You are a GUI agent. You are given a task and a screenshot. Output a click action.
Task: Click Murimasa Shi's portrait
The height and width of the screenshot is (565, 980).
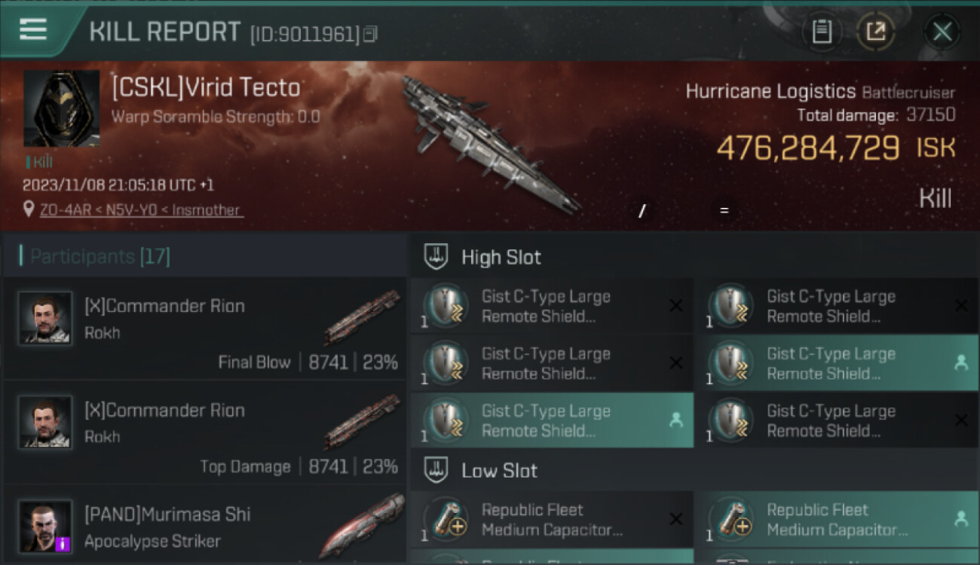pyautogui.click(x=45, y=526)
